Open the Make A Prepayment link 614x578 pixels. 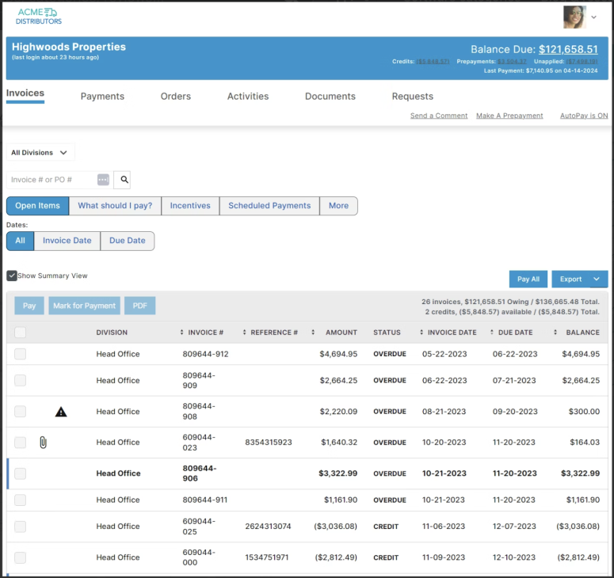coord(509,116)
